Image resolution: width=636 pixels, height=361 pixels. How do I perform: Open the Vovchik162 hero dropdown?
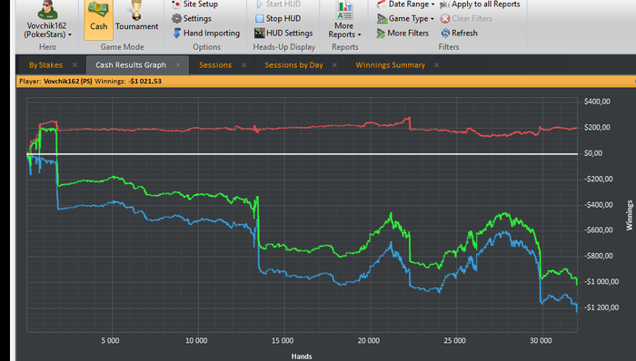point(47,30)
